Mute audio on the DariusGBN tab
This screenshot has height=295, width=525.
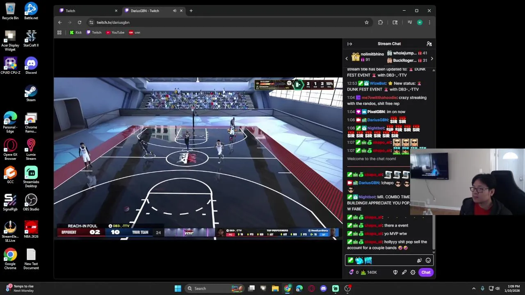click(174, 11)
